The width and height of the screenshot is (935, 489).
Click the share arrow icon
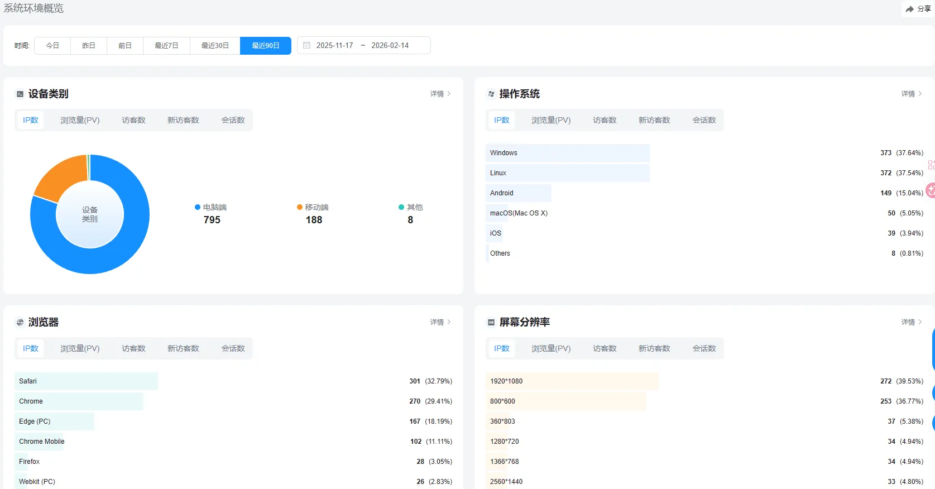[x=909, y=9]
